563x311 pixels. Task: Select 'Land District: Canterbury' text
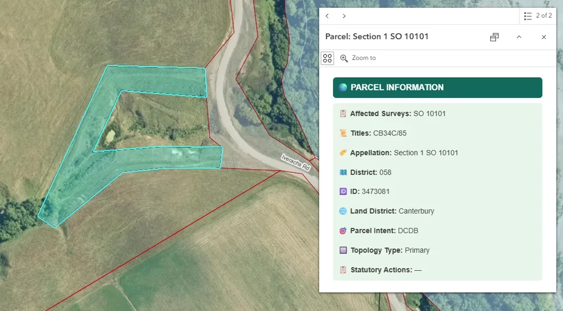392,211
